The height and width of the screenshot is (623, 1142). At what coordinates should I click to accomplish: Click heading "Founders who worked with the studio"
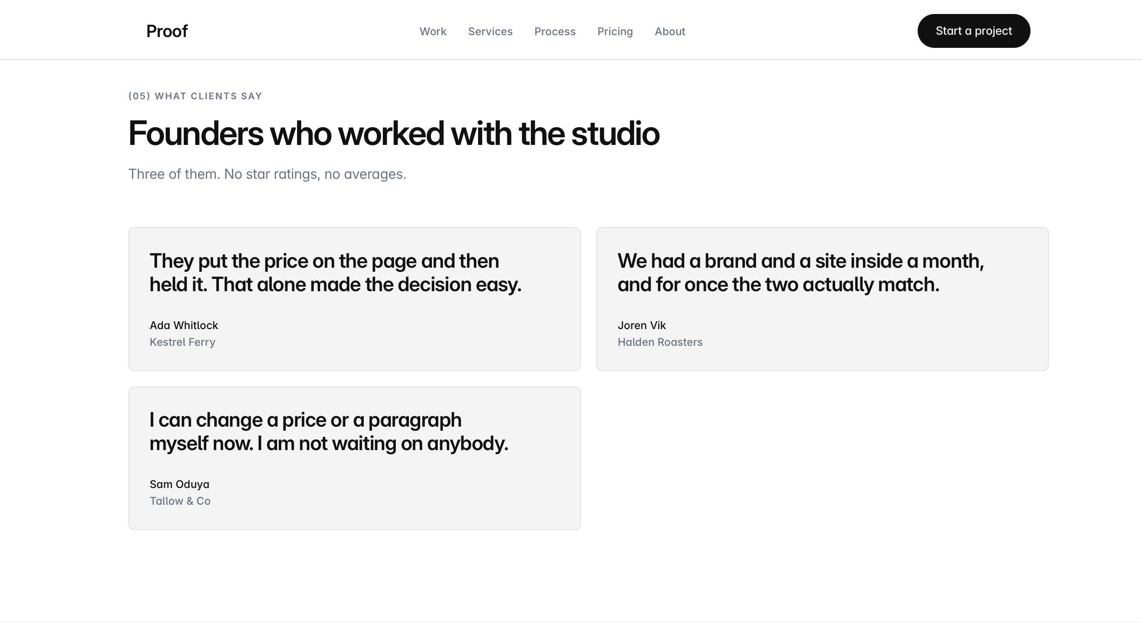point(394,134)
